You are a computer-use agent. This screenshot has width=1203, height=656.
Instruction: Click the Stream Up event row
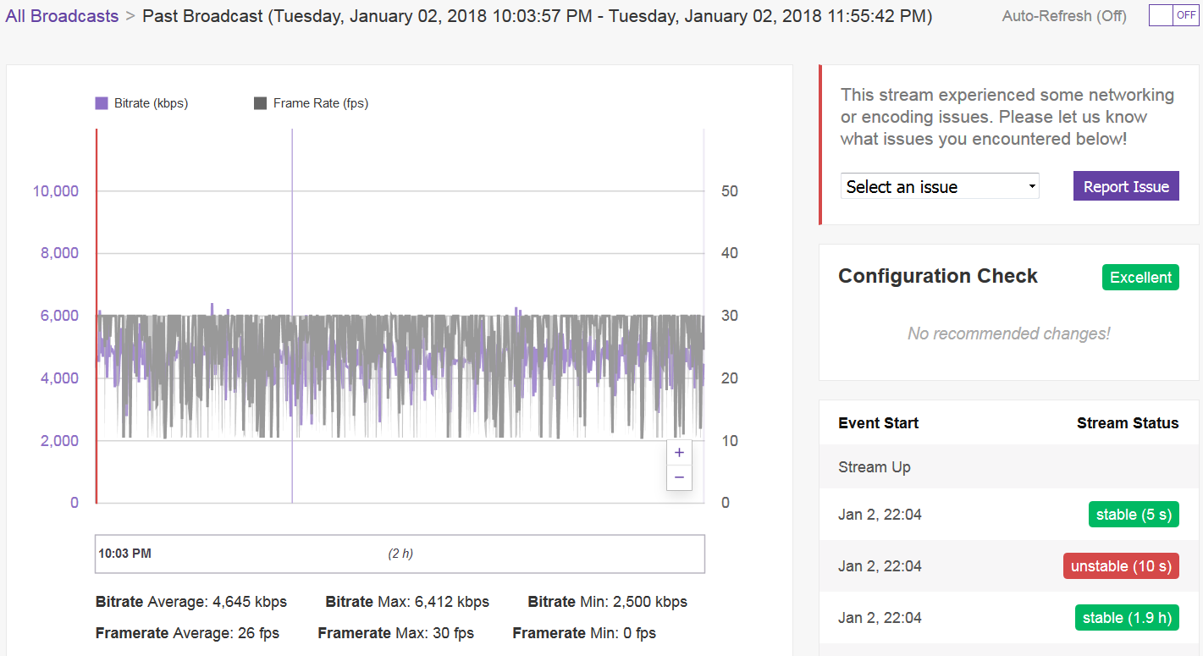(1009, 467)
